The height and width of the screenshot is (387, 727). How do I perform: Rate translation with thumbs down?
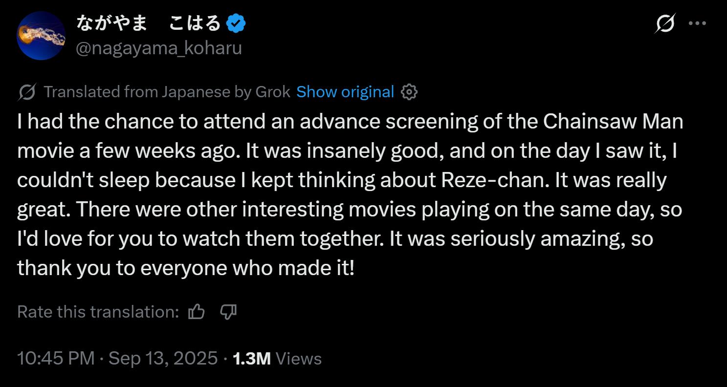coord(228,312)
